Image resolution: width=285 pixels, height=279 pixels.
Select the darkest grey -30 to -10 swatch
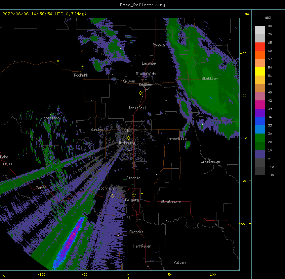click(260, 171)
